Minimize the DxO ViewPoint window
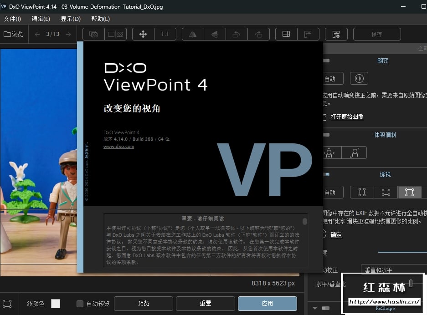The height and width of the screenshot is (315, 427). [x=403, y=6]
